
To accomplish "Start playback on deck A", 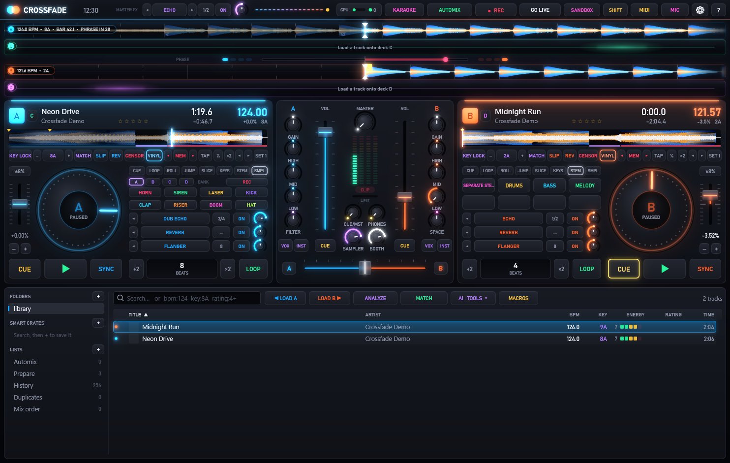I will (x=65, y=269).
